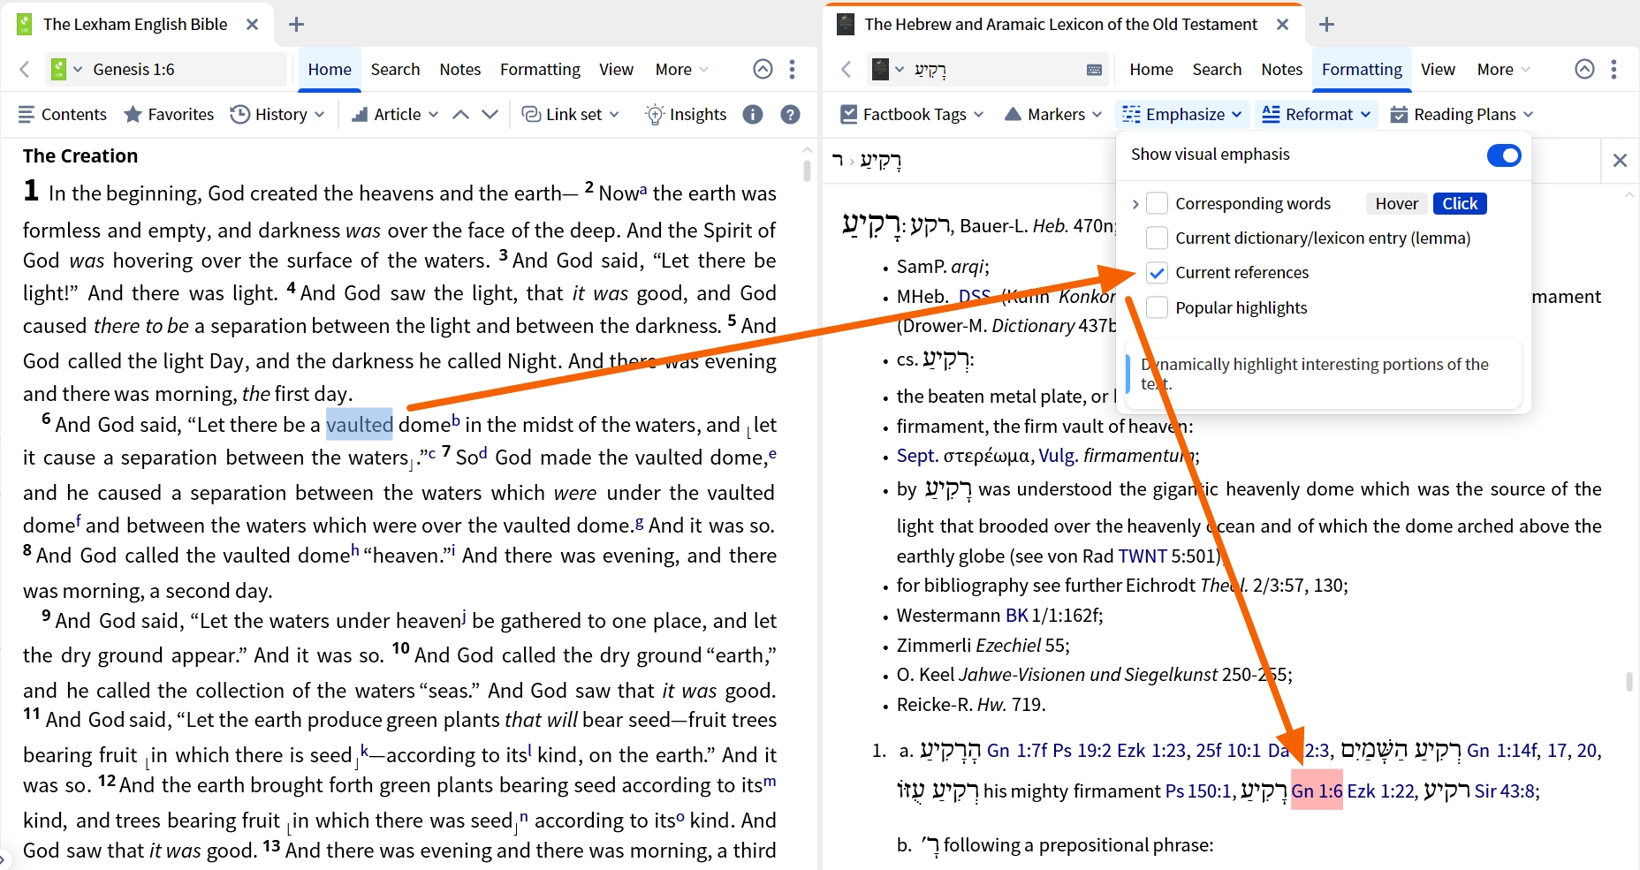1640x870 pixels.
Task: Uncheck Current references
Action: tap(1157, 272)
